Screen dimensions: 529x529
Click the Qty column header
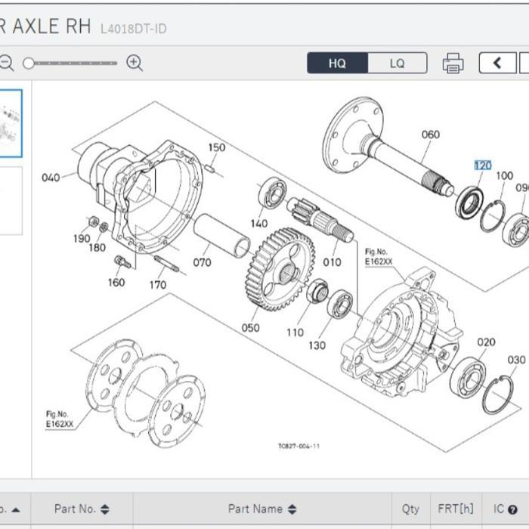pyautogui.click(x=410, y=509)
